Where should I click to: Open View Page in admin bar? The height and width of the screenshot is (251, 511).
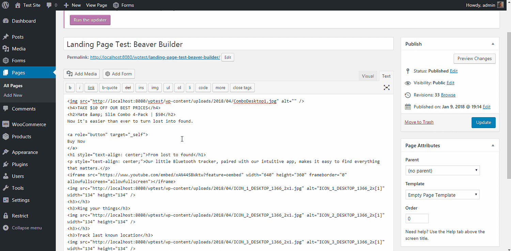[x=96, y=5]
